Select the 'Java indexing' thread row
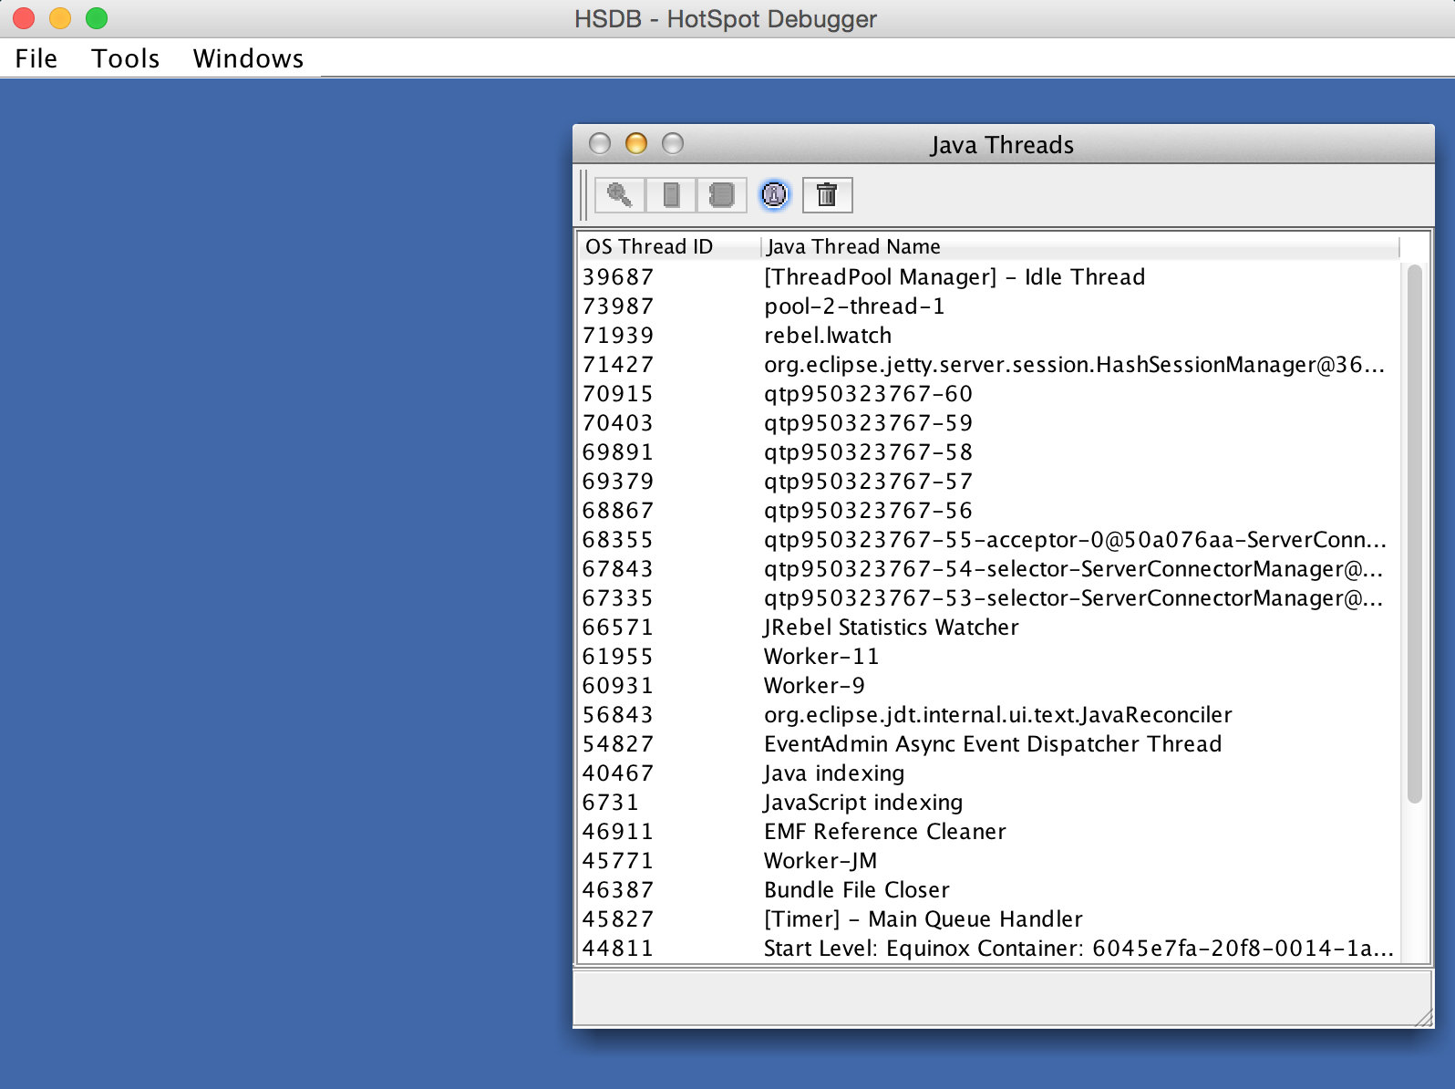The width and height of the screenshot is (1455, 1089). tap(990, 773)
